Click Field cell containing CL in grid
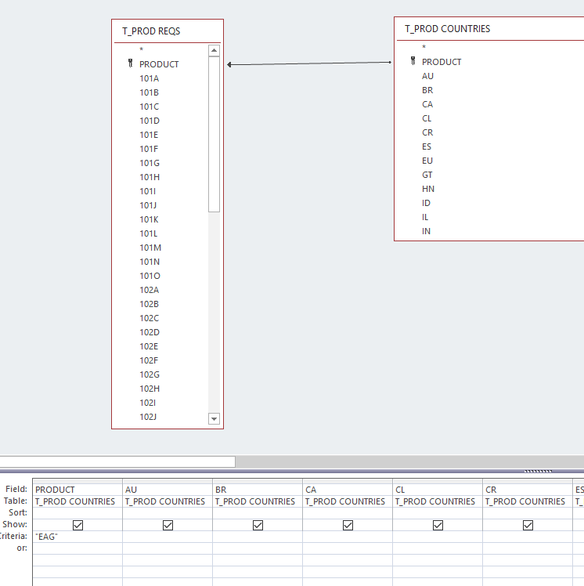Screen dimensions: 584x586 coord(438,490)
